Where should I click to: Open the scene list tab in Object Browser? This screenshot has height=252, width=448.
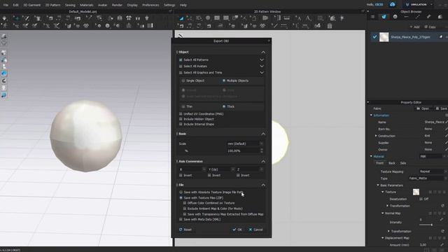pyautogui.click(x=372, y=17)
